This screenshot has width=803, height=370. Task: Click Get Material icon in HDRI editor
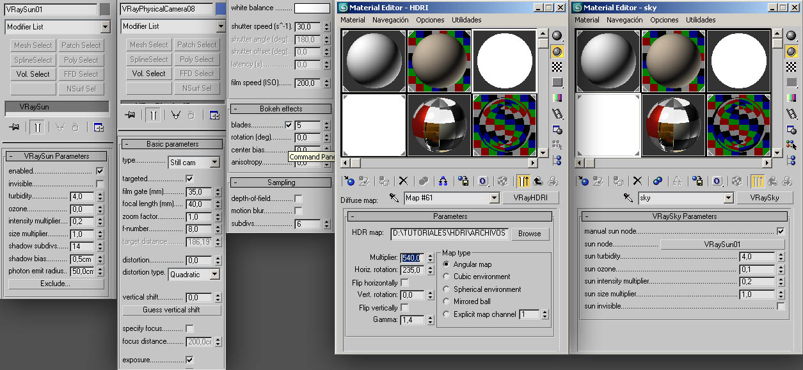pyautogui.click(x=349, y=181)
